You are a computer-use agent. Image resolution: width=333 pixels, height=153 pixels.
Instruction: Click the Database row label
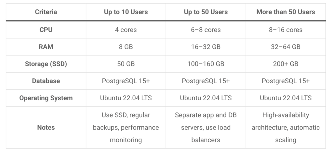tap(46, 81)
